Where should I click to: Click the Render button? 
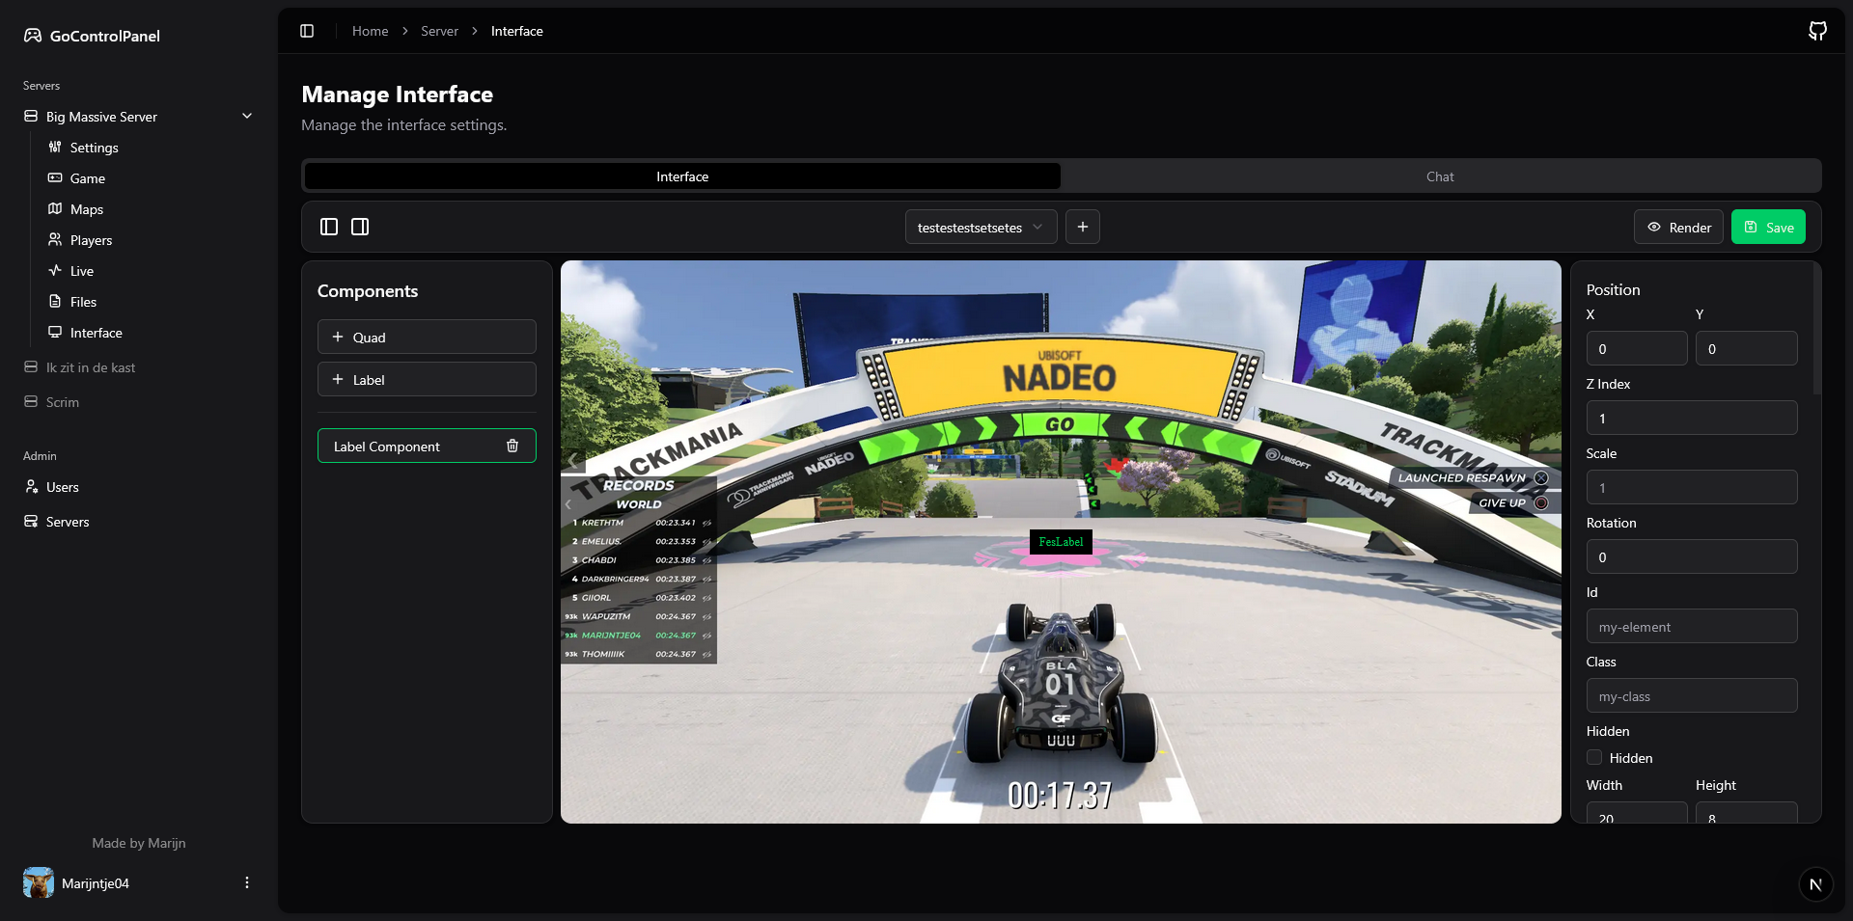click(x=1678, y=228)
